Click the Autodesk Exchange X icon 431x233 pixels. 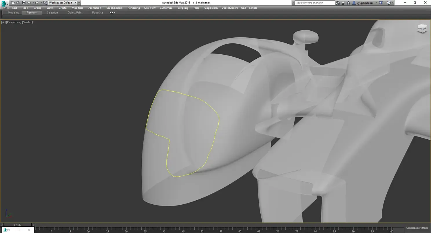click(381, 3)
